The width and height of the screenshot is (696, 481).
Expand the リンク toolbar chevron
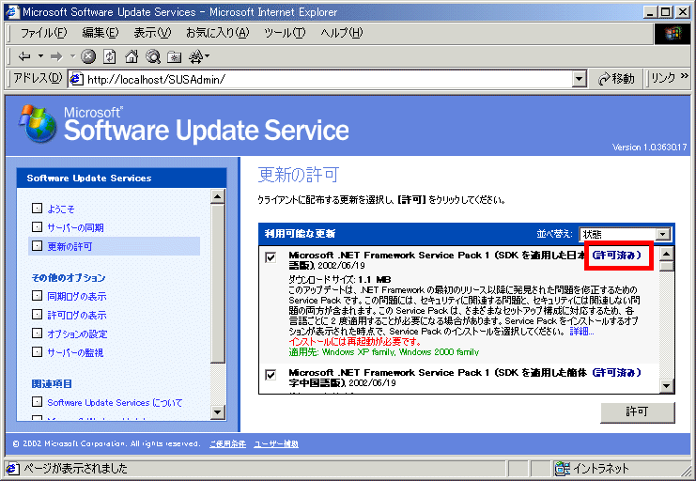[x=685, y=76]
